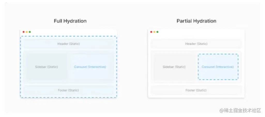Click Carousel (Interactive) block under Full Hydration
Image resolution: width=265 pixels, height=117 pixels.
(90, 67)
